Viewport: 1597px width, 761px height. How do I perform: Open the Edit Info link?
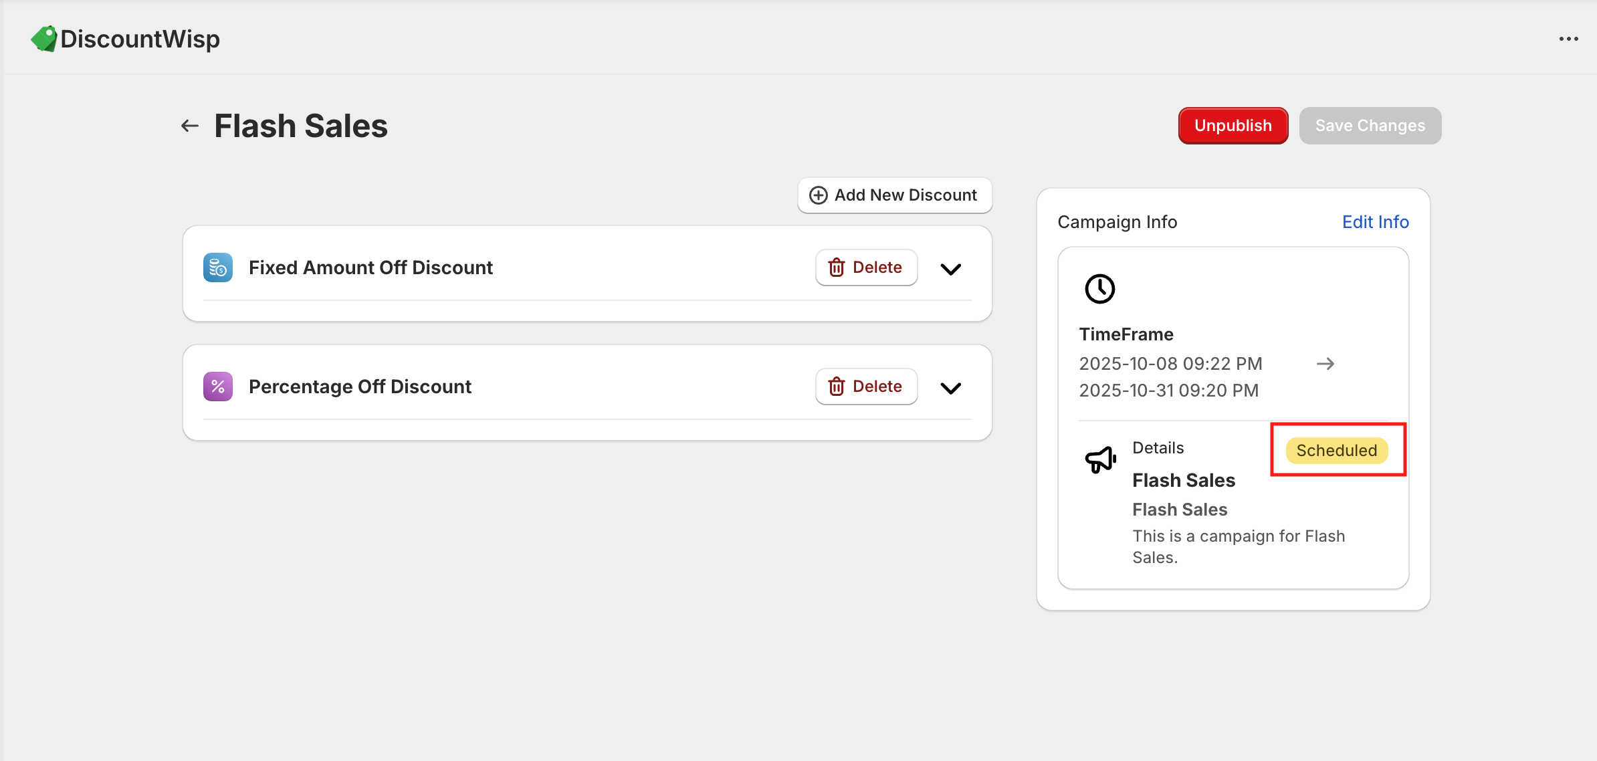[x=1375, y=222]
